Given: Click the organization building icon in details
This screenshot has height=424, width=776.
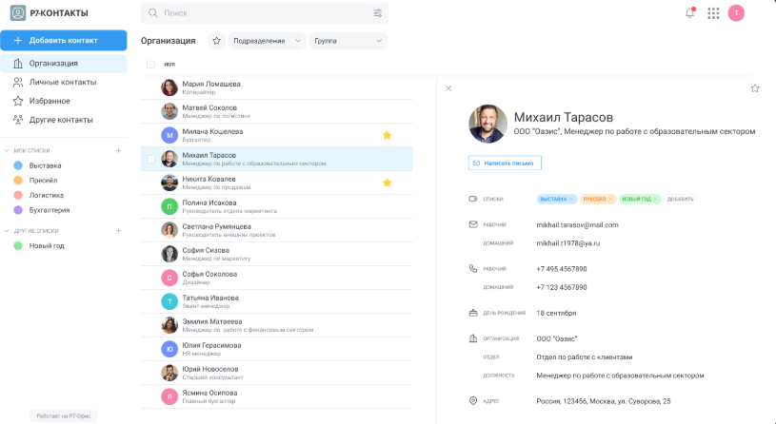Looking at the screenshot, I should click(x=472, y=338).
